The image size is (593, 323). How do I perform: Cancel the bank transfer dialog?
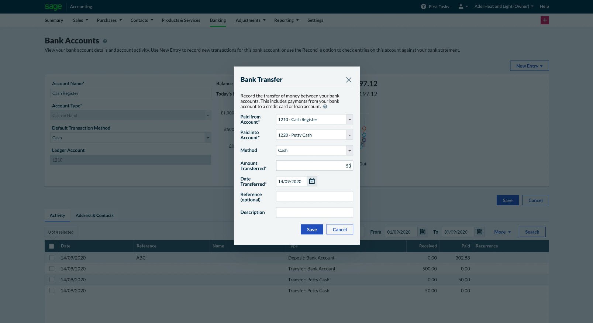(339, 230)
